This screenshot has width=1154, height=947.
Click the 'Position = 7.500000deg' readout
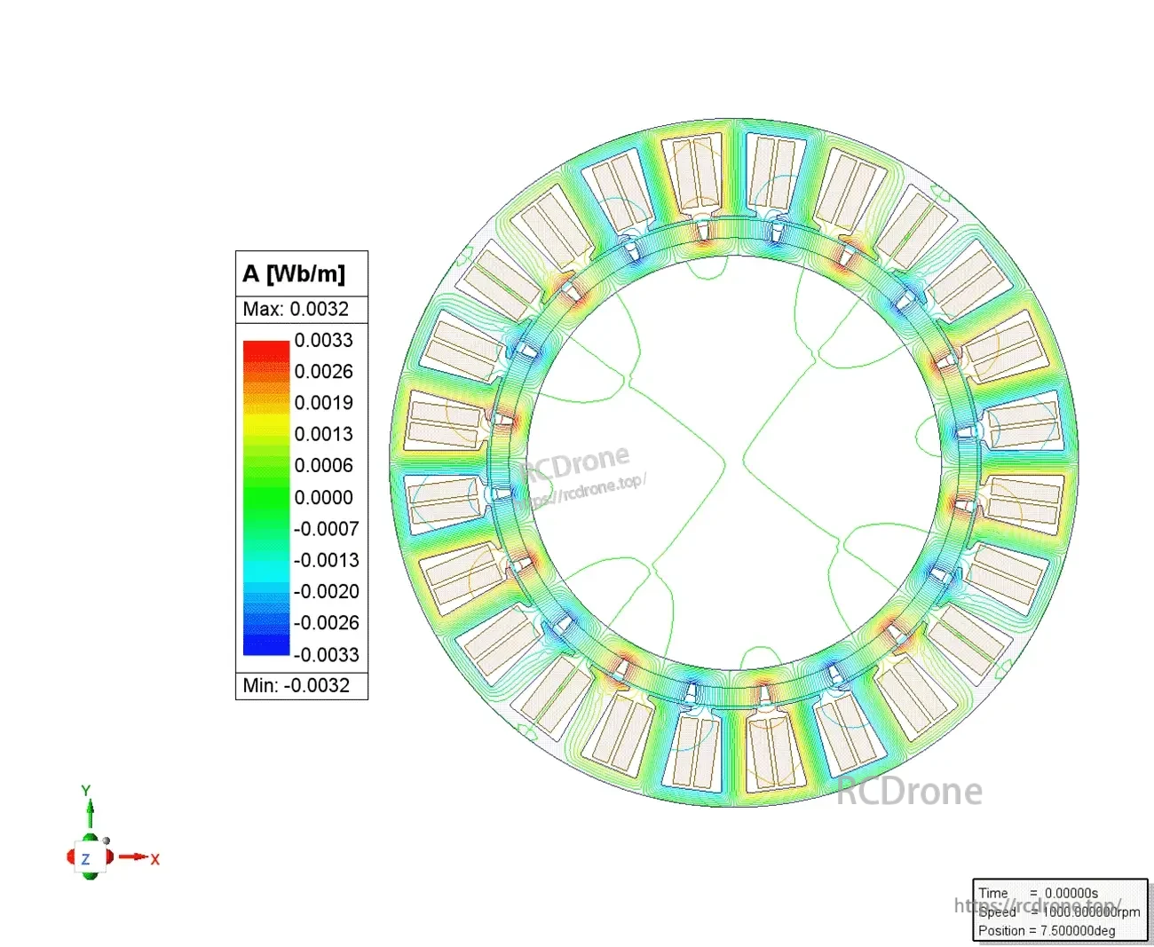coord(1047,930)
